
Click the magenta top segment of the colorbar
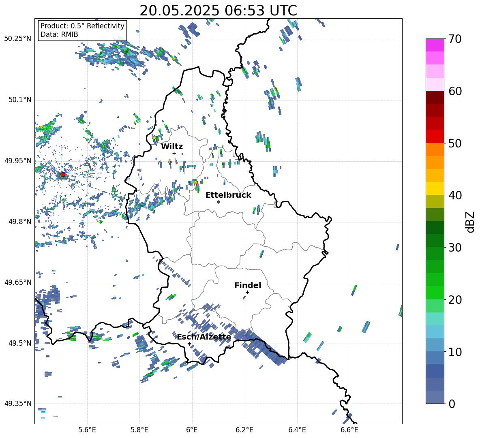coord(435,45)
